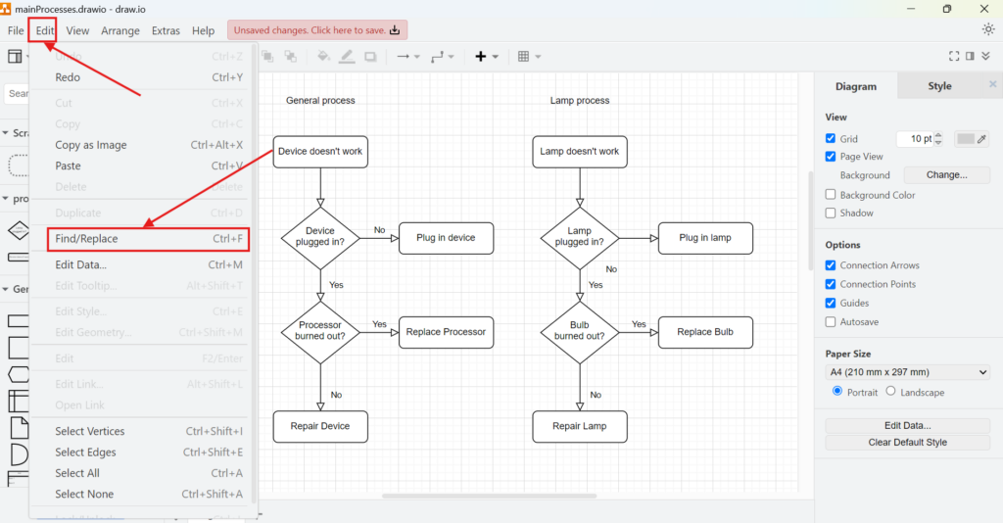Click the fill color bucket icon
This screenshot has height=523, width=1003.
tap(322, 57)
